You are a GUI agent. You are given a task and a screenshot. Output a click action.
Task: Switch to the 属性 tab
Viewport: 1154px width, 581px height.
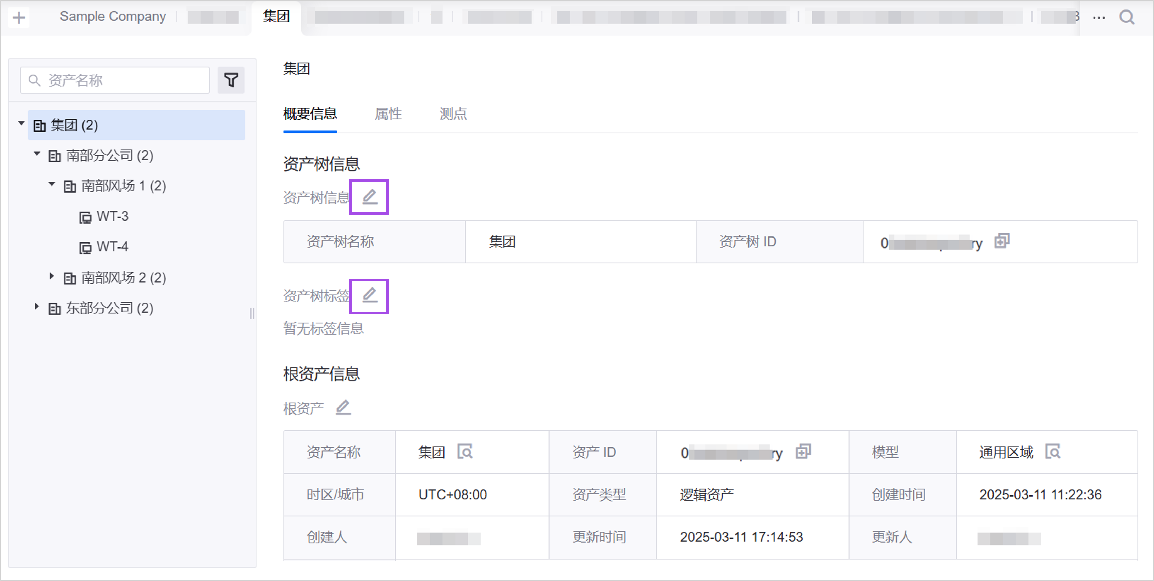388,114
